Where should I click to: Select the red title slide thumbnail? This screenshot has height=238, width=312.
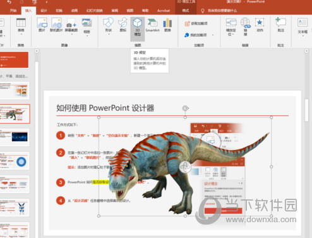tap(15, 60)
